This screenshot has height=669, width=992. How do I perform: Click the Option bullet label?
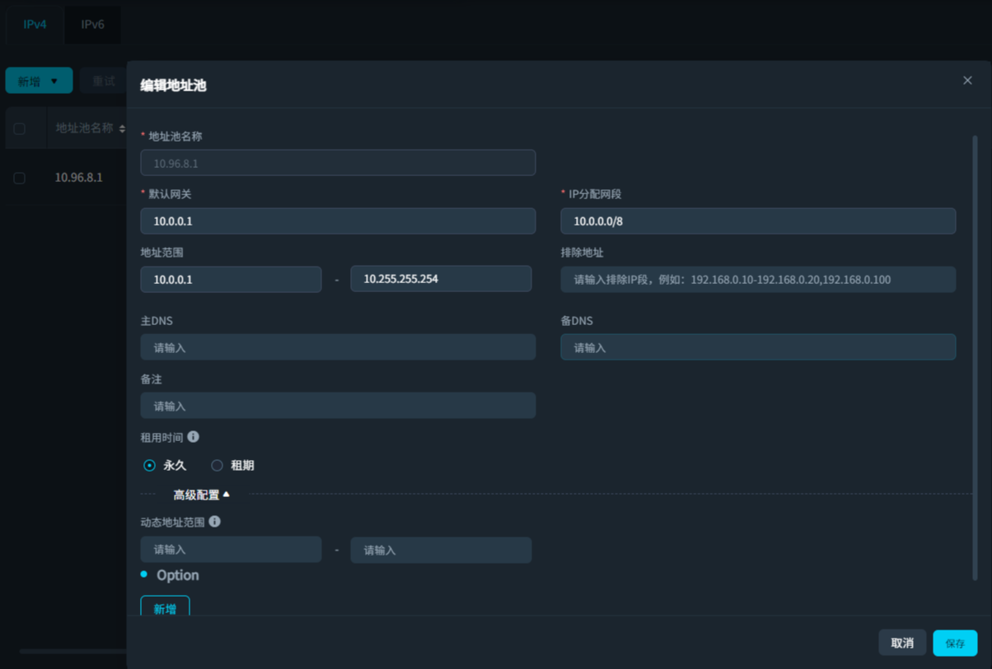178,575
